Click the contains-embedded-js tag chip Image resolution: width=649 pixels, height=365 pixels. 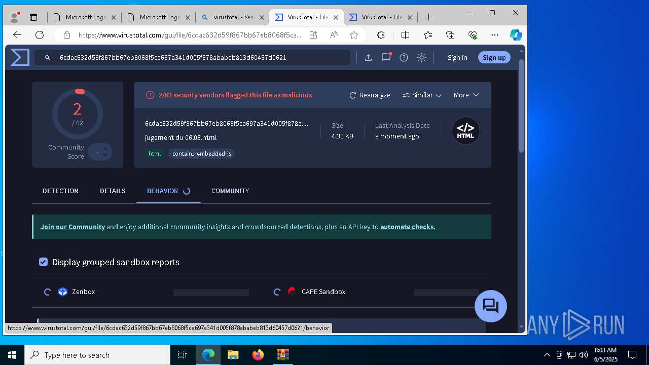coord(202,154)
